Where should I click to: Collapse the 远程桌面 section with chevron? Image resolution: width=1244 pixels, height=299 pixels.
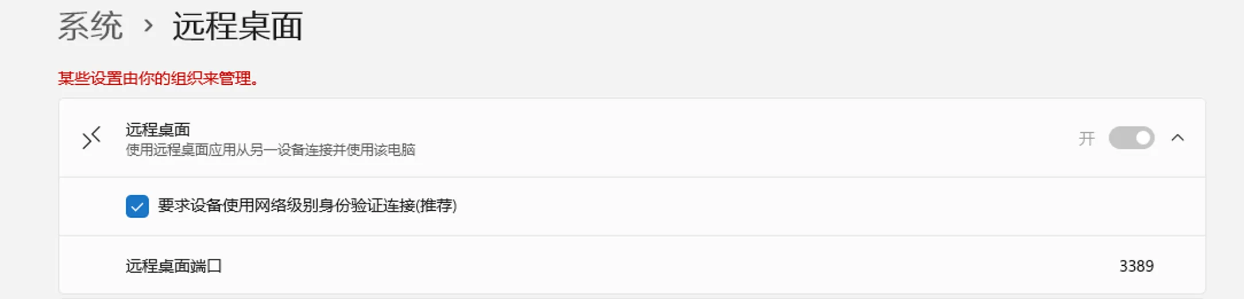1177,138
